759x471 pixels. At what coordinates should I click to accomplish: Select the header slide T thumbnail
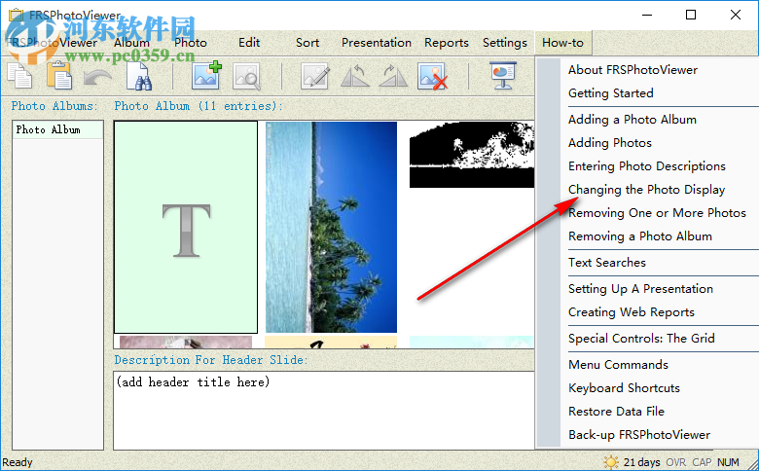pyautogui.click(x=186, y=227)
